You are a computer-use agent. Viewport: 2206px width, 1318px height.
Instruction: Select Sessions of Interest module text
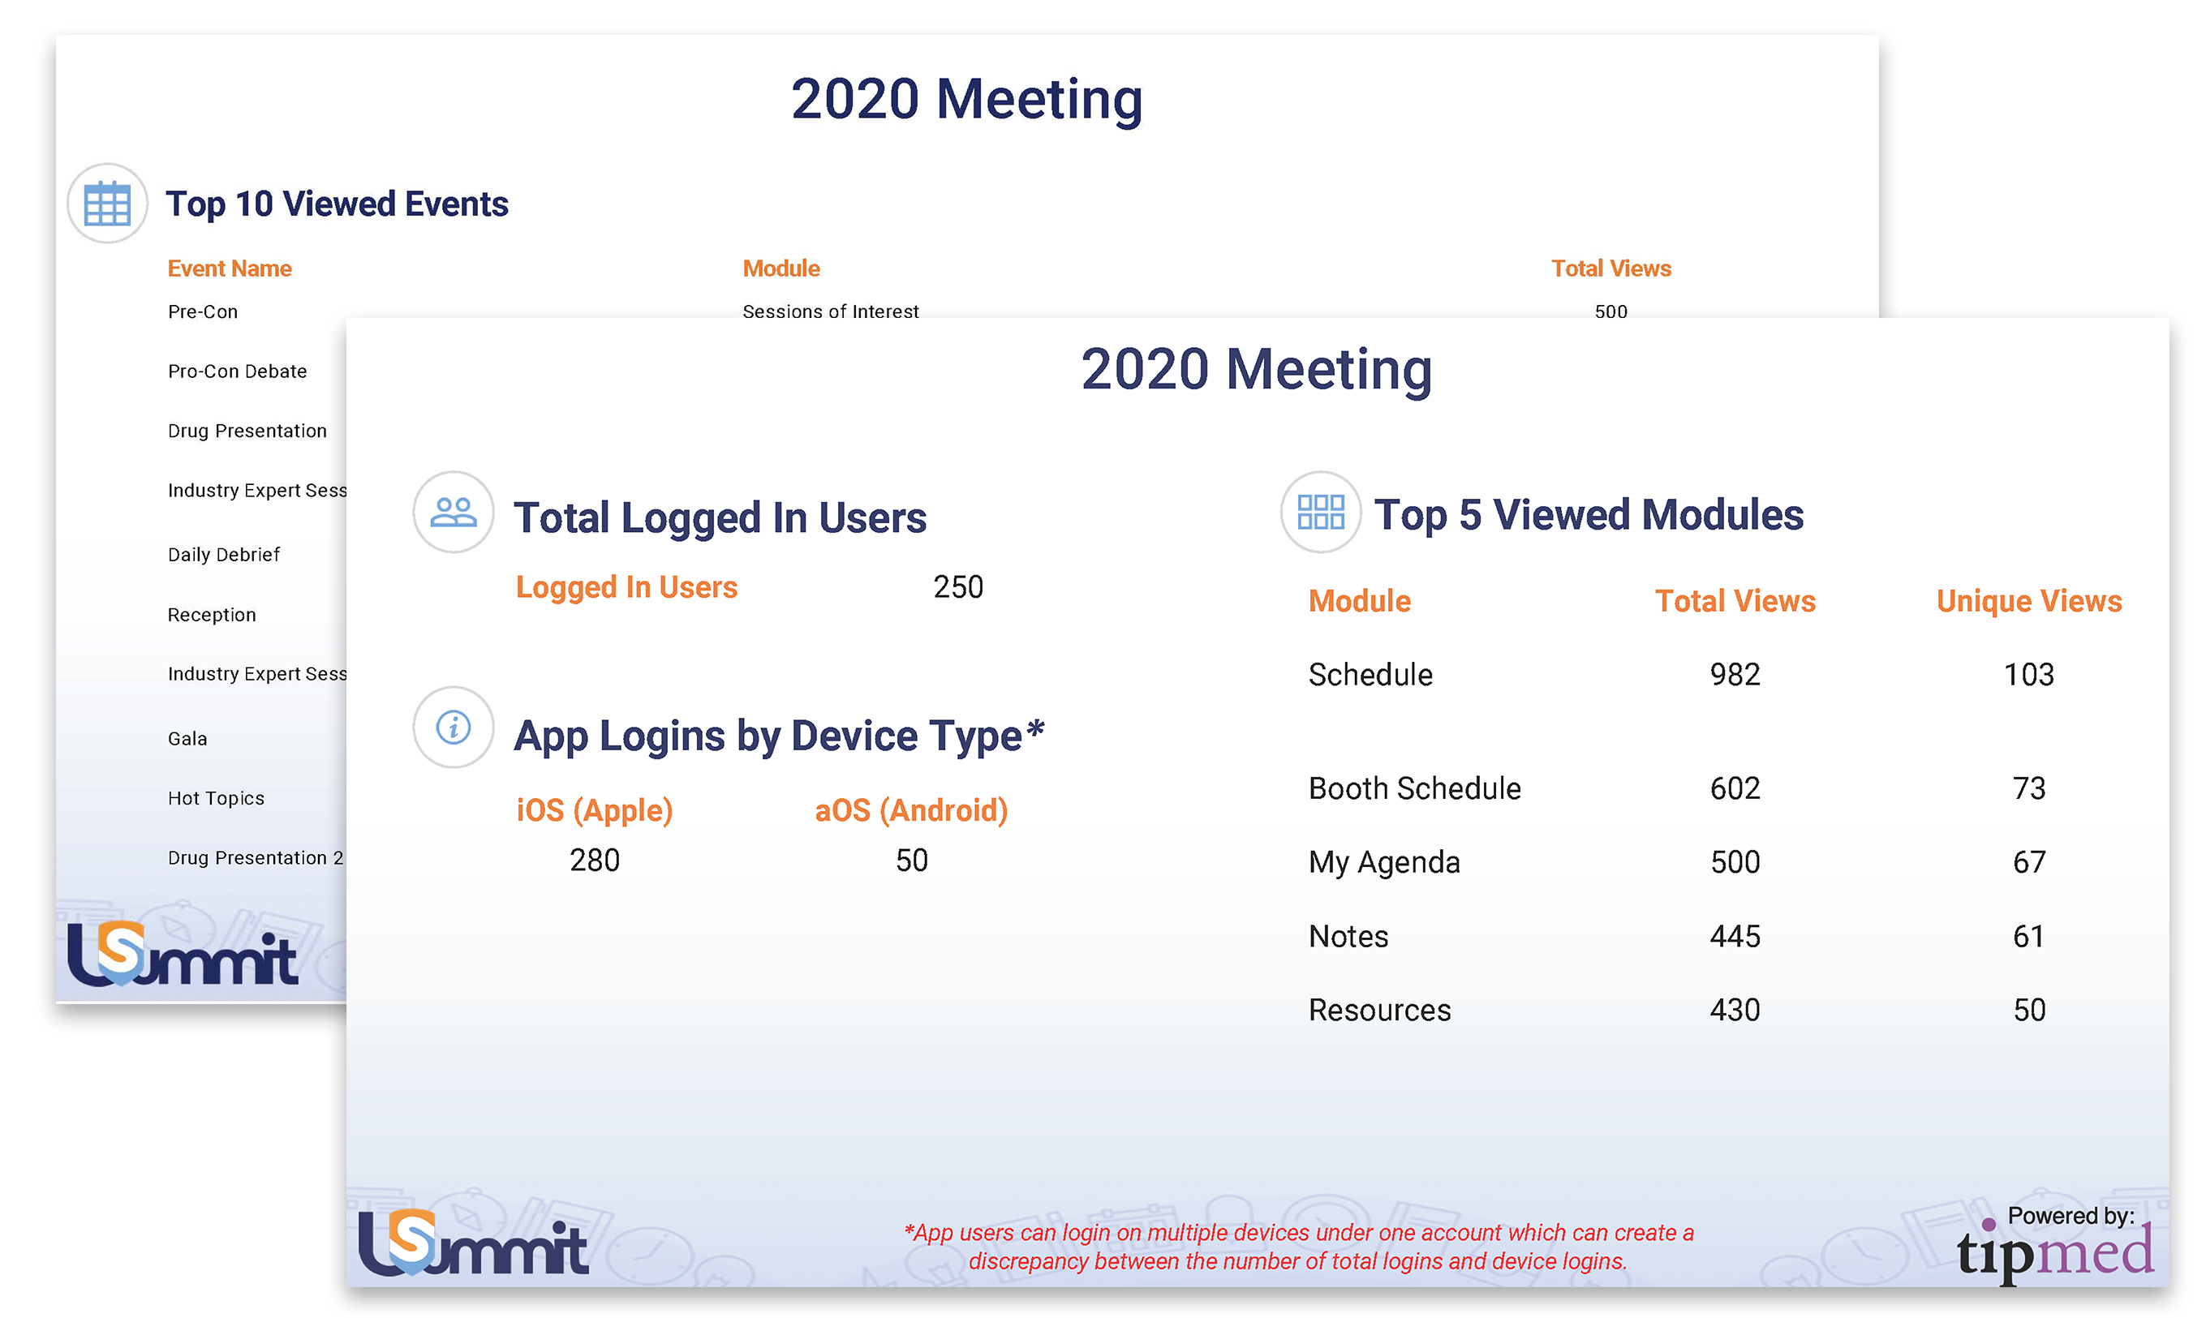[x=831, y=311]
